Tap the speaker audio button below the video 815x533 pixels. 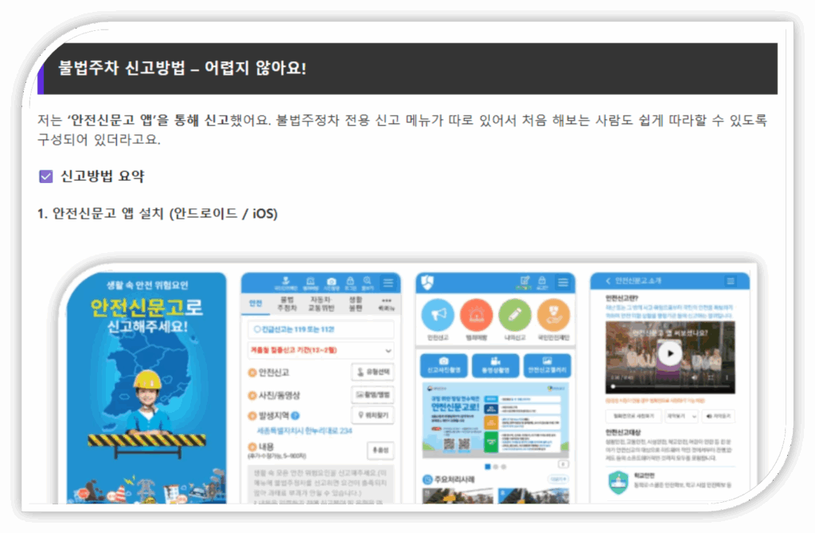click(719, 416)
